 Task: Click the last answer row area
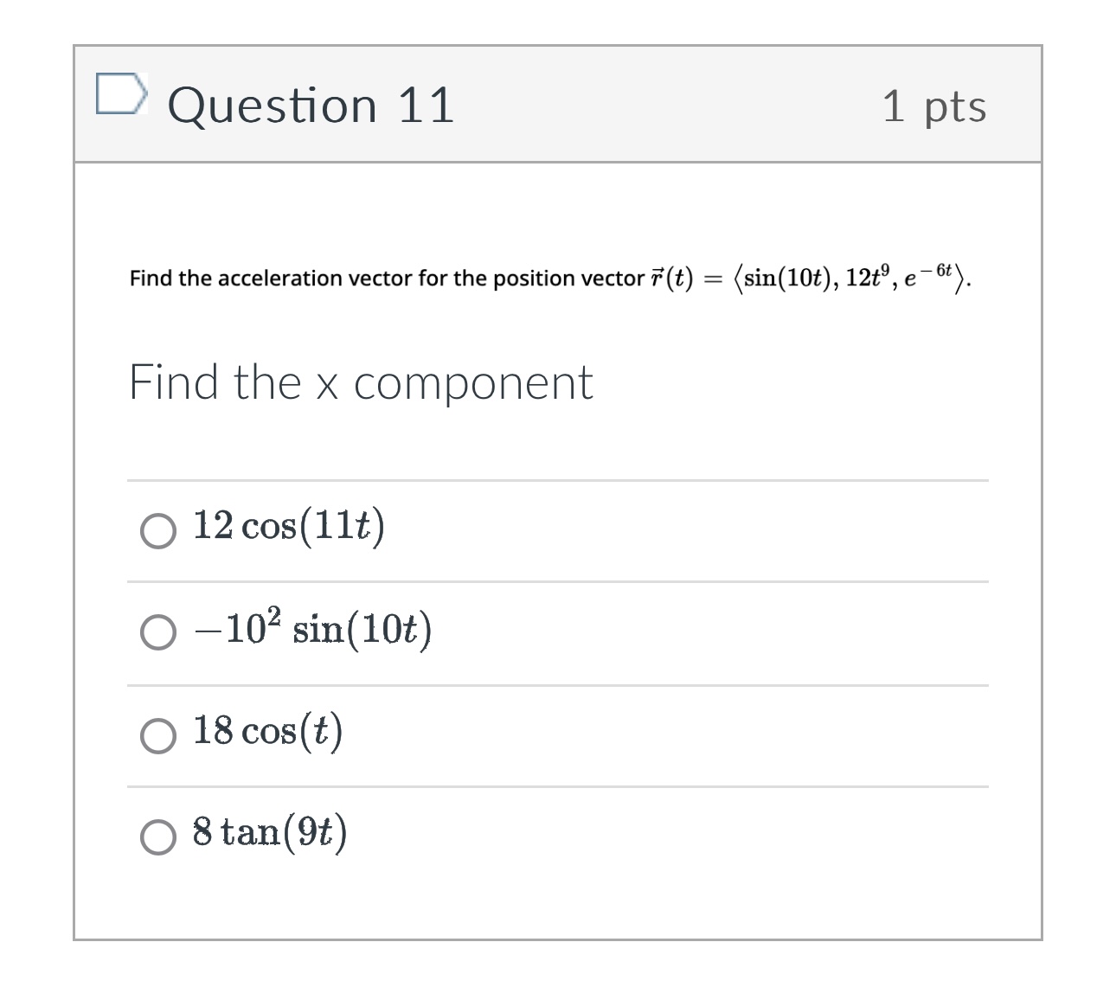[x=558, y=835]
